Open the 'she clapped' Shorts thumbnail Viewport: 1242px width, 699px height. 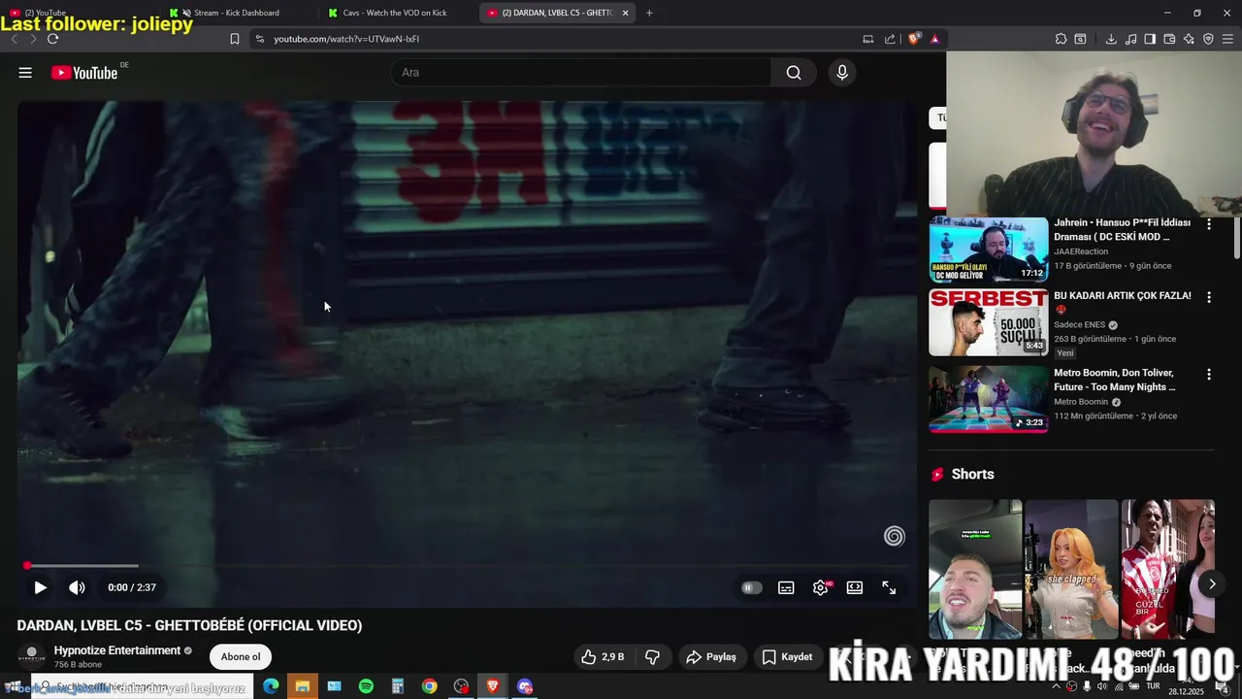tap(1071, 569)
